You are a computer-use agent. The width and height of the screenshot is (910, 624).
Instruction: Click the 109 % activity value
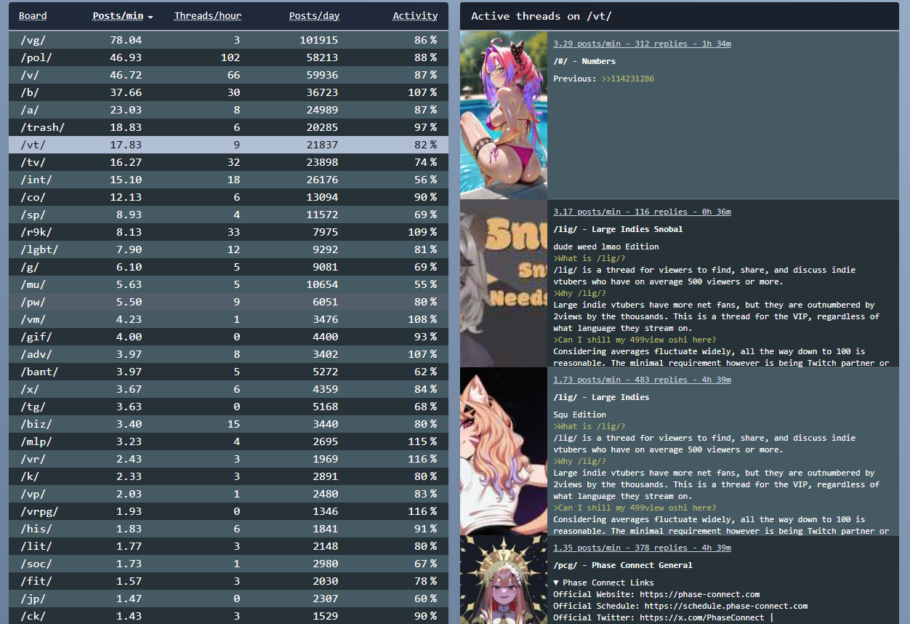pyautogui.click(x=422, y=232)
